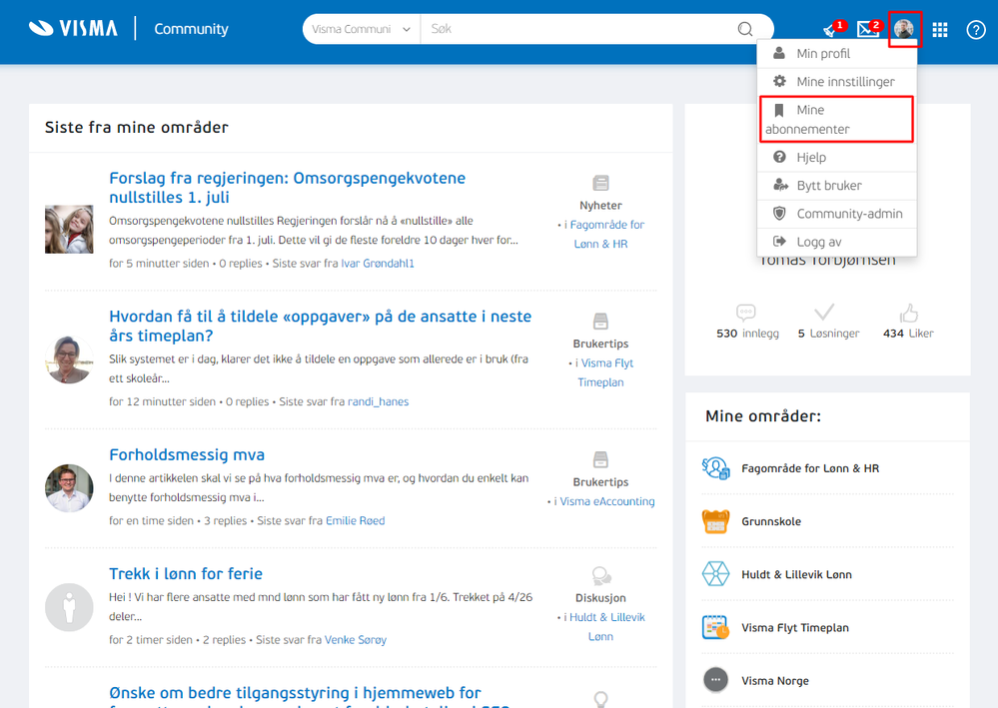998x708 pixels.
Task: Click the Søk search input field
Action: click(579, 29)
